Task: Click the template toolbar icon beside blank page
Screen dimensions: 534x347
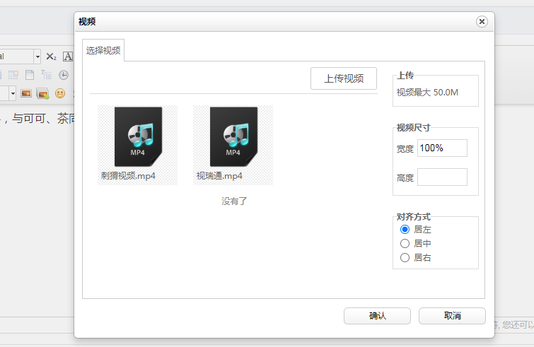Action: [x=47, y=75]
